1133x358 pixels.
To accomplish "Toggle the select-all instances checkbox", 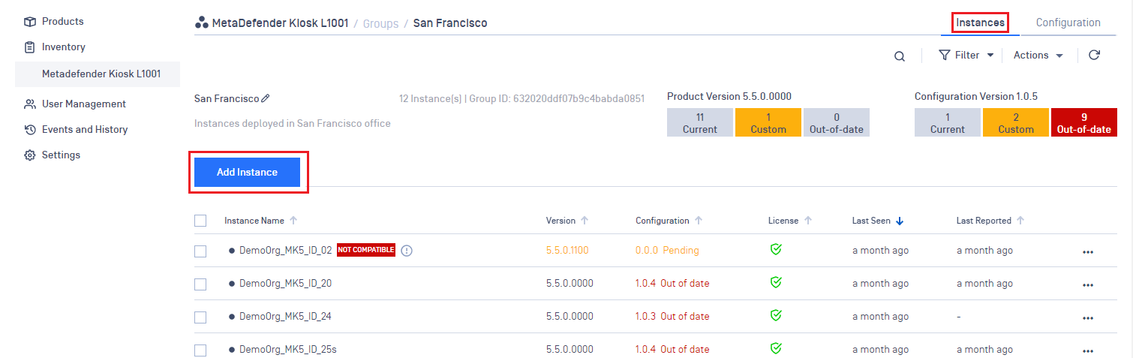I will point(200,221).
